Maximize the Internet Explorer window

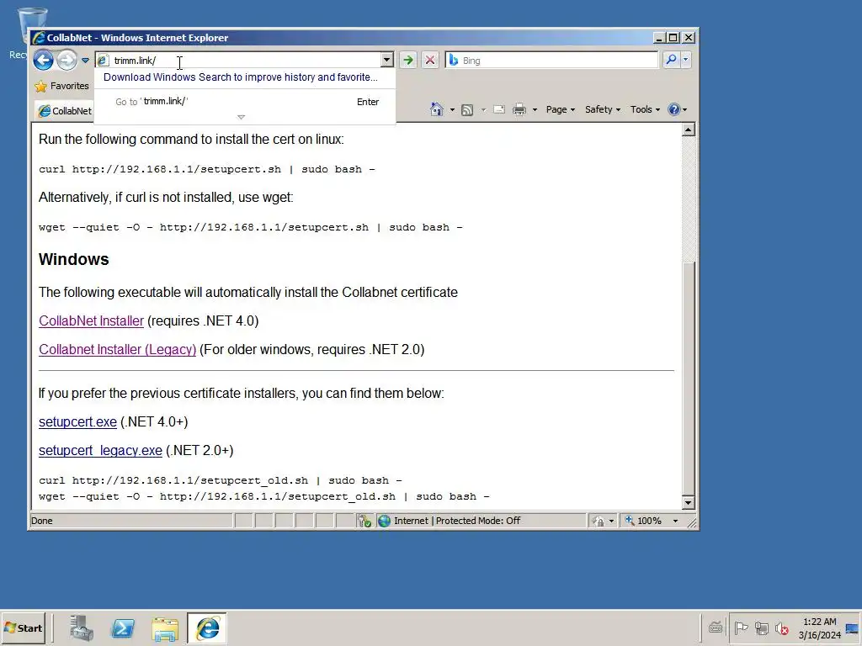[x=673, y=37]
